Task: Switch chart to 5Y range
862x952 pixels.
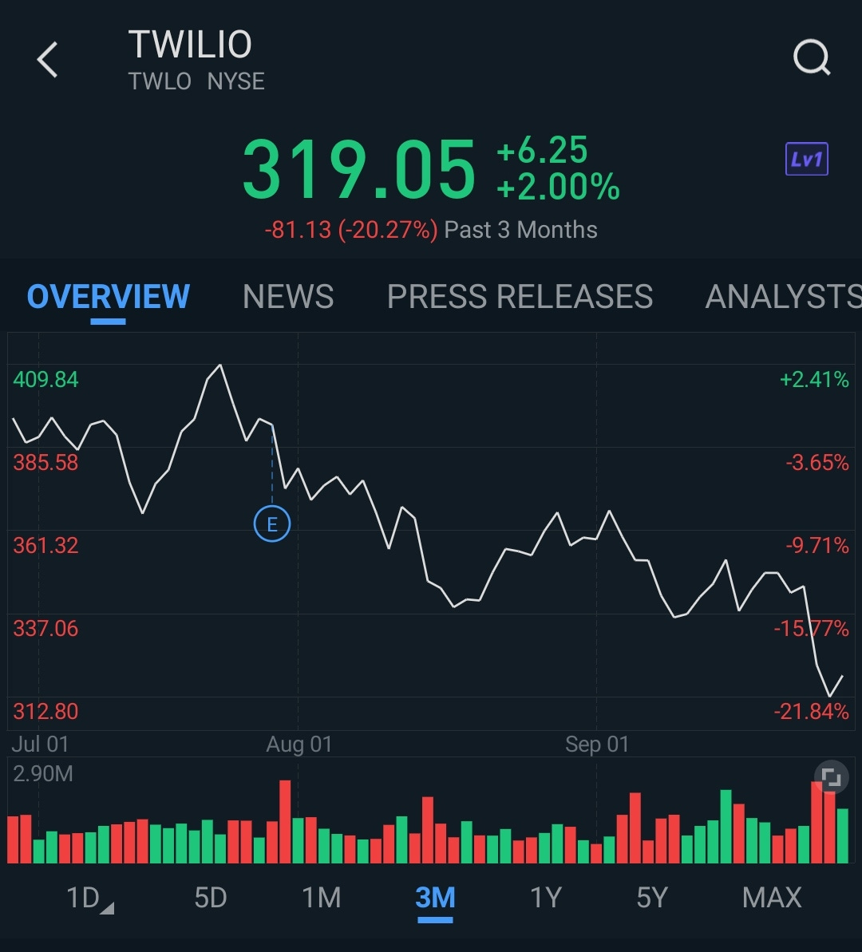Action: coord(652,898)
